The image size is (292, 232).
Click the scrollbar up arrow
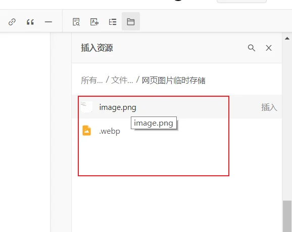pyautogui.click(x=287, y=38)
